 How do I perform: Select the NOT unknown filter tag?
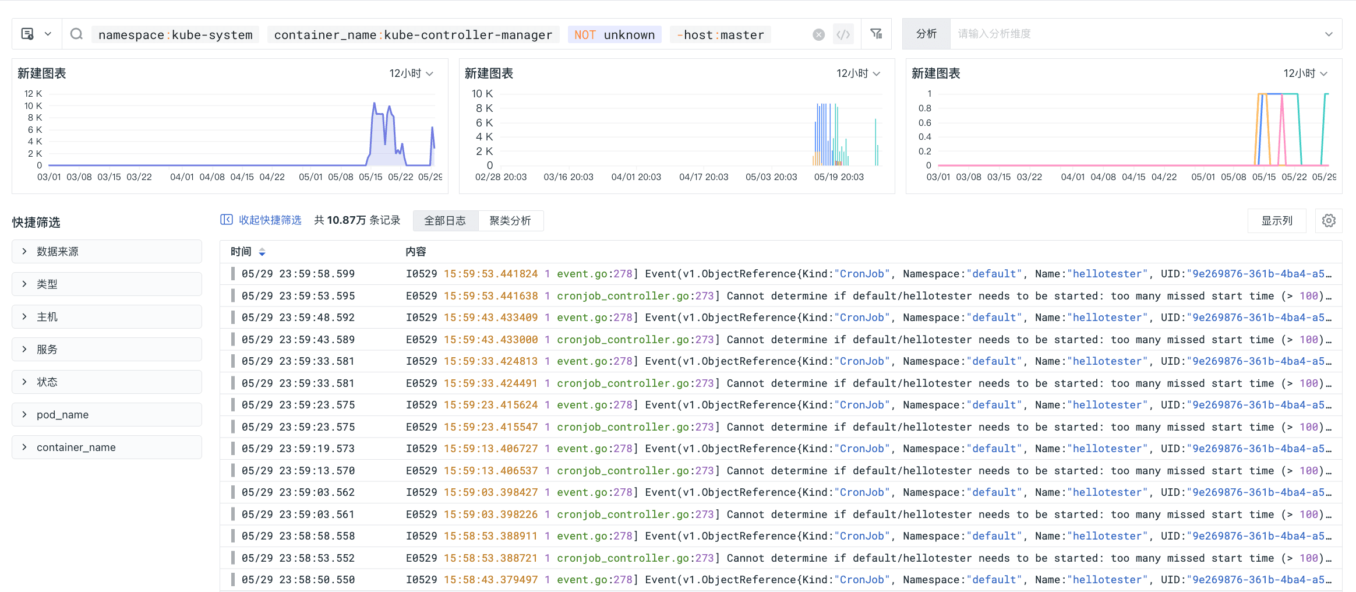(615, 34)
